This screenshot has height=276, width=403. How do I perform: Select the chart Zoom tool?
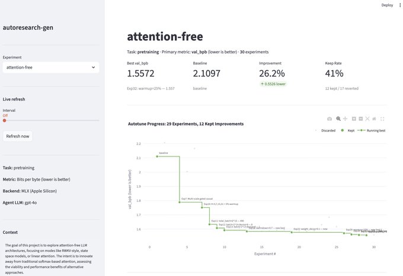tap(338, 118)
